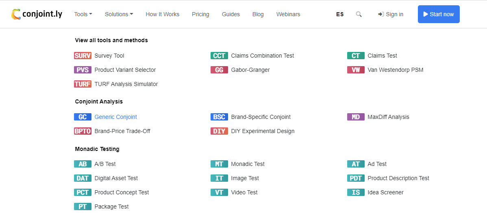Open the Guides section
The height and width of the screenshot is (213, 487).
tap(231, 14)
